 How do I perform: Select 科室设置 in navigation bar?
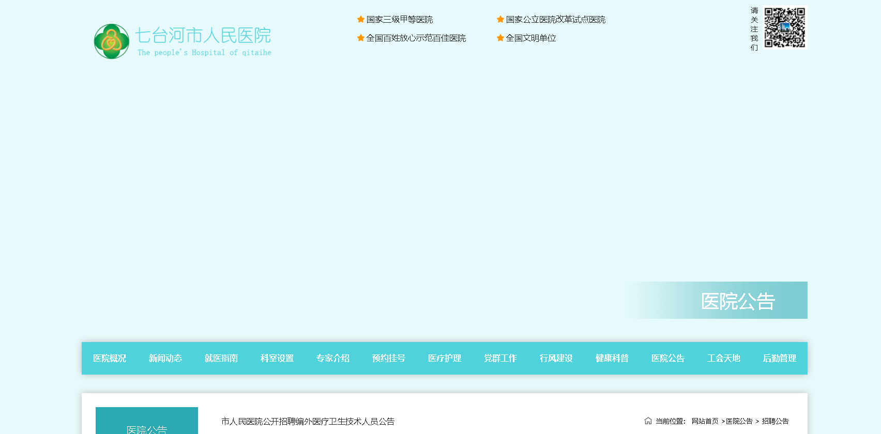click(277, 358)
